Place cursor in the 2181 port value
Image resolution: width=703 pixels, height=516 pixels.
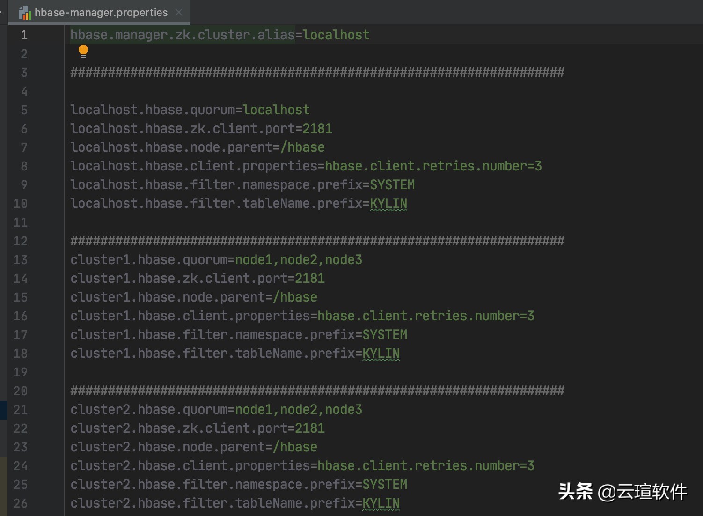(317, 128)
